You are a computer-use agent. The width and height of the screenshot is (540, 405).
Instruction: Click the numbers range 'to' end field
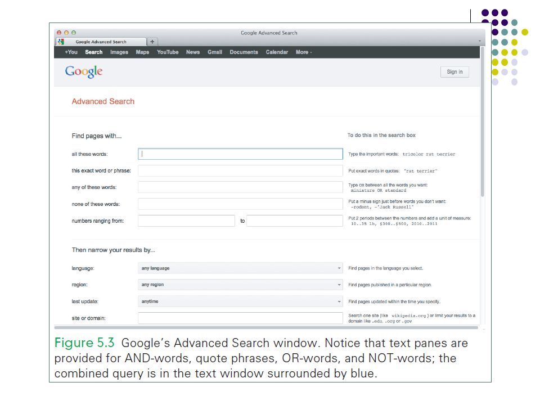[x=295, y=220]
